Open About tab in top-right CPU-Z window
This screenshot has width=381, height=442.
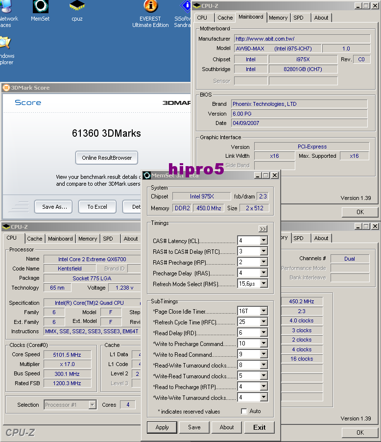(x=321, y=18)
